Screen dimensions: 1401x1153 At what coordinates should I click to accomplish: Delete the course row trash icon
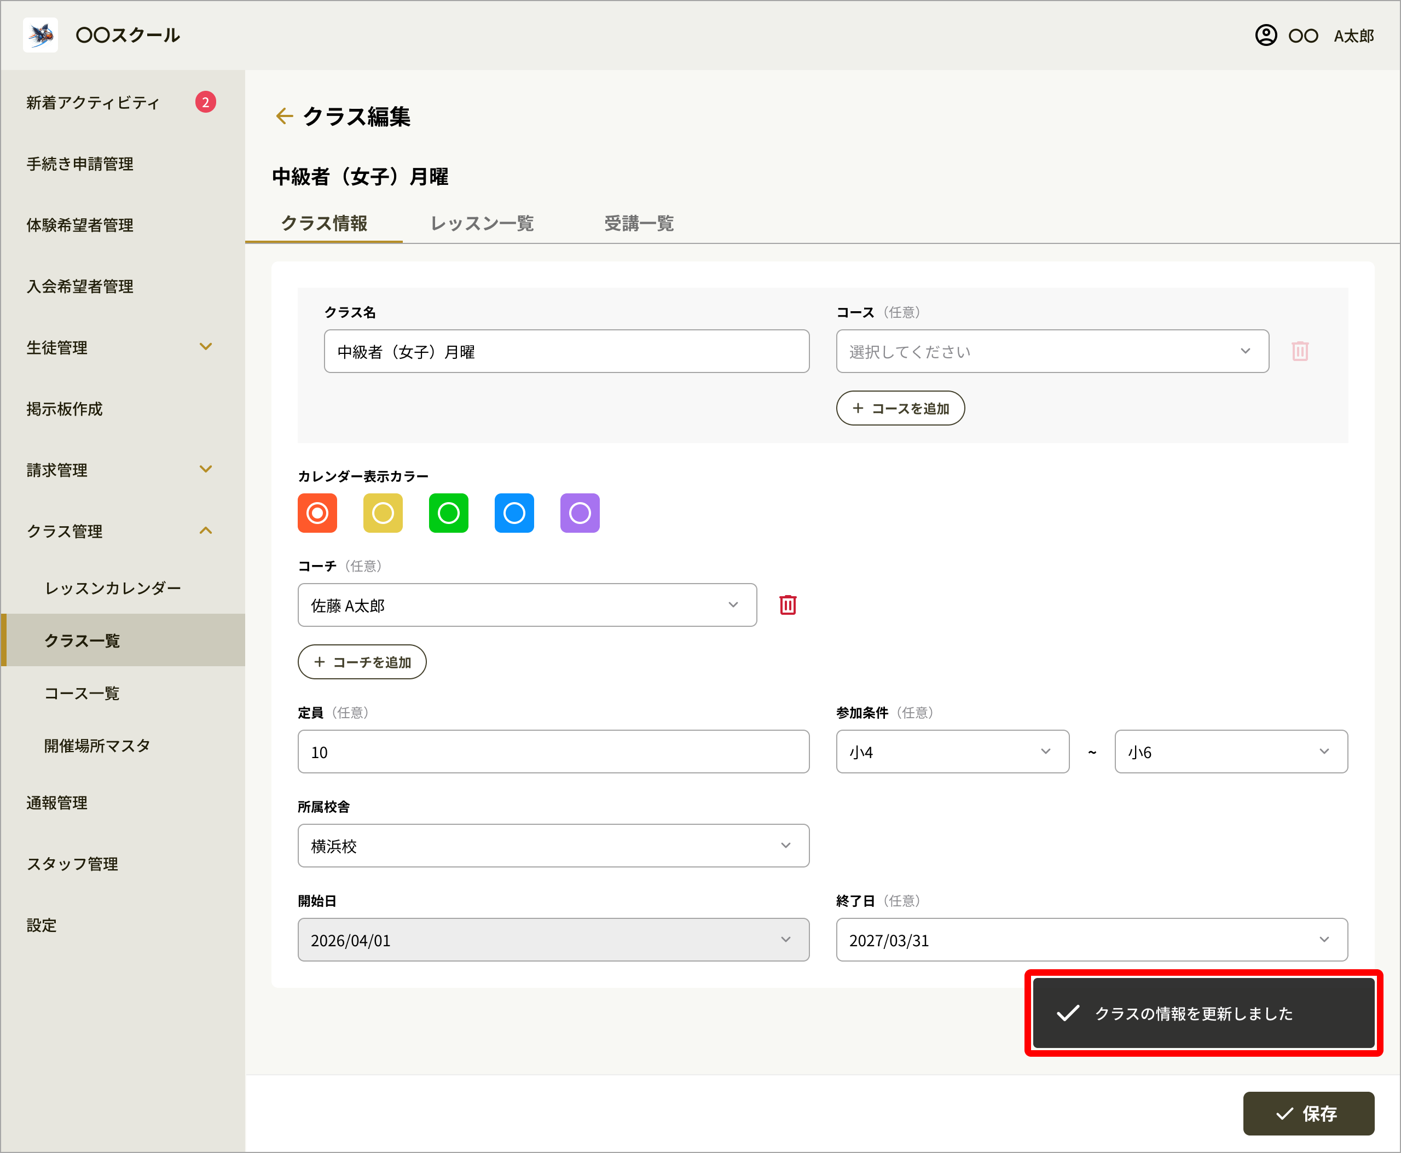[1300, 351]
